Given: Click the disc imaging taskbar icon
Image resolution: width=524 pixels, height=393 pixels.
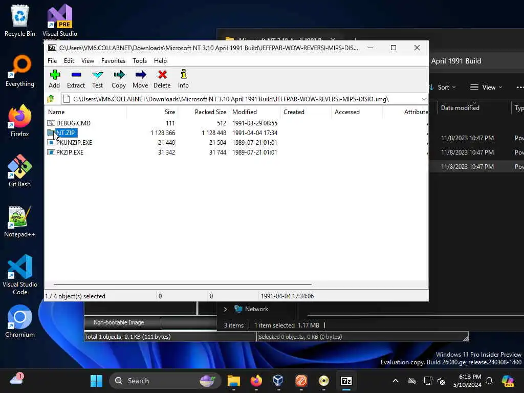Looking at the screenshot, I should point(324,381).
